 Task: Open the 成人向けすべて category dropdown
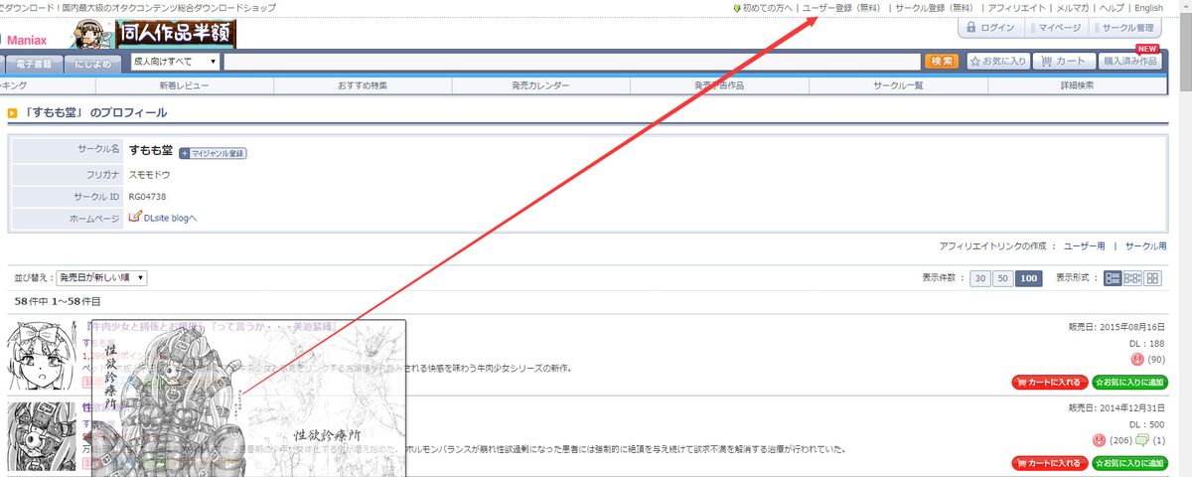175,62
